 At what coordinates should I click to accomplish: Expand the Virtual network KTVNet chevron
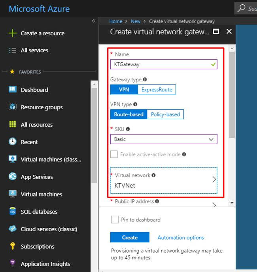214,179
